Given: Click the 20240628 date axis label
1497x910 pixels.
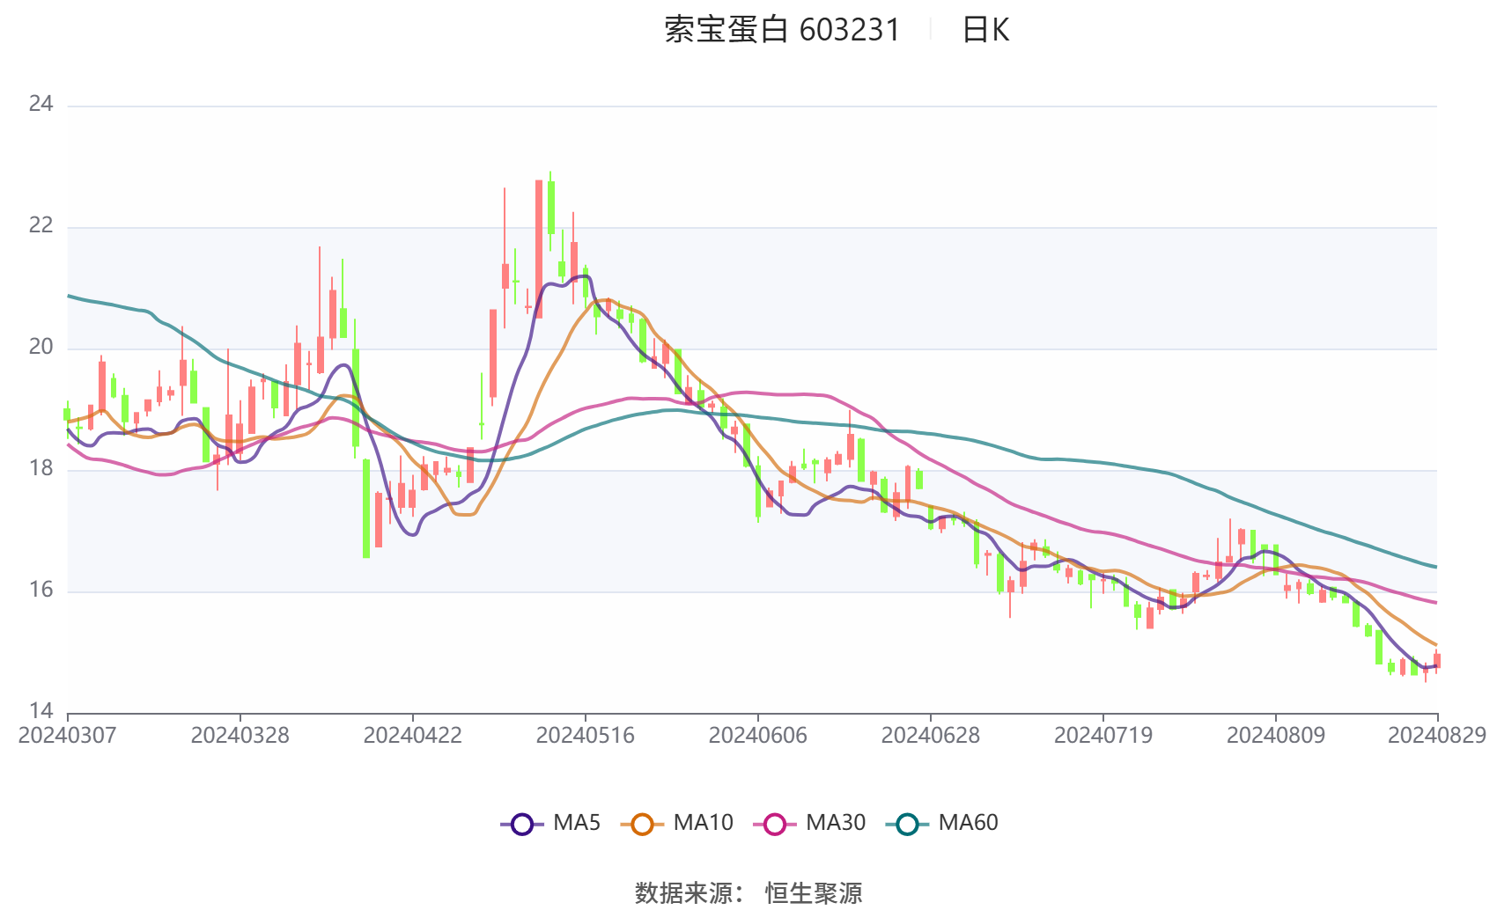Looking at the screenshot, I should tap(930, 736).
